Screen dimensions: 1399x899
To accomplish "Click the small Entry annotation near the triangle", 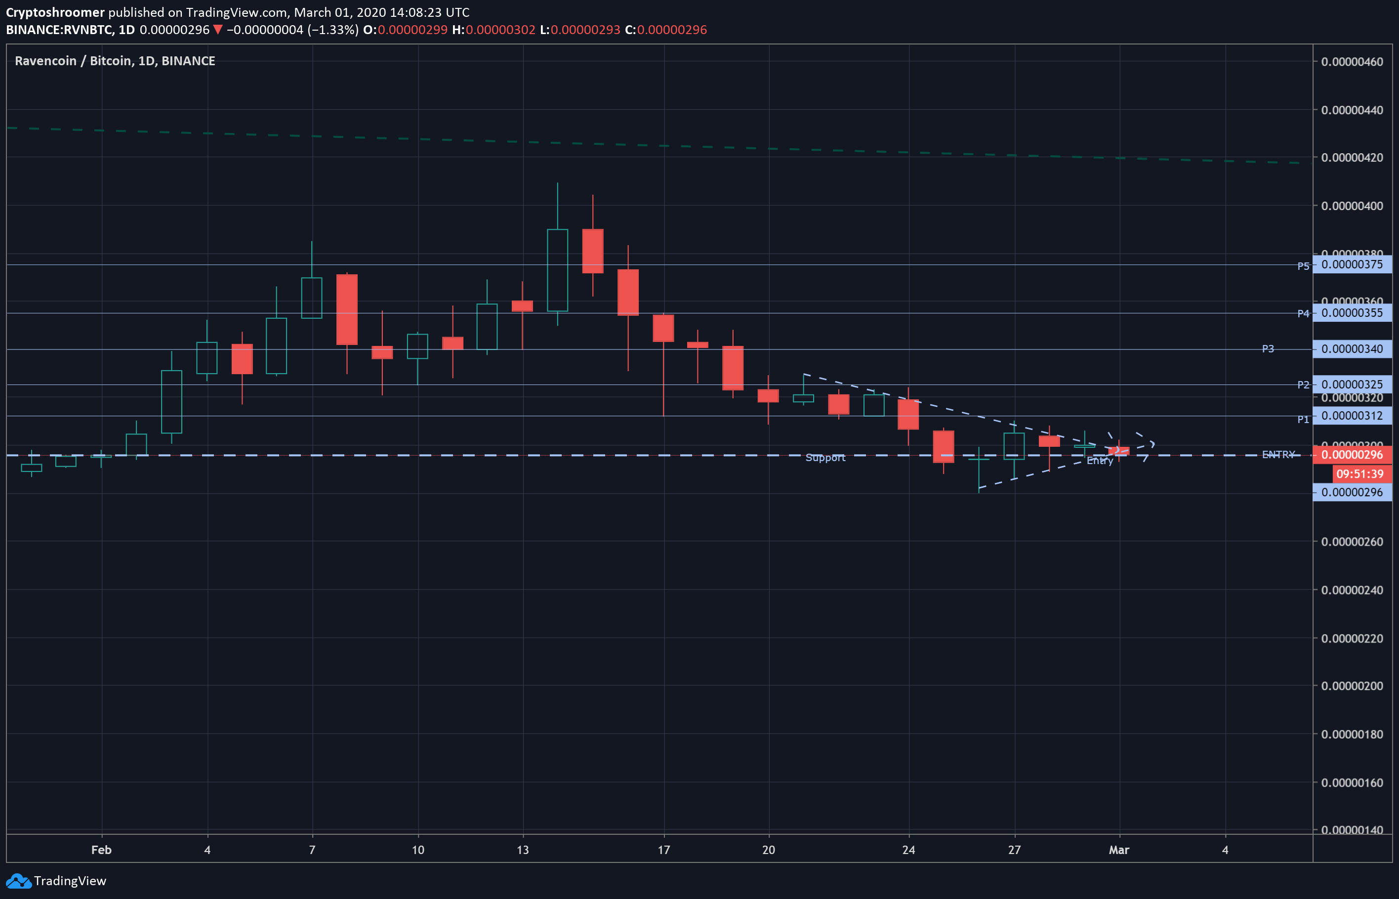I will [x=1100, y=461].
